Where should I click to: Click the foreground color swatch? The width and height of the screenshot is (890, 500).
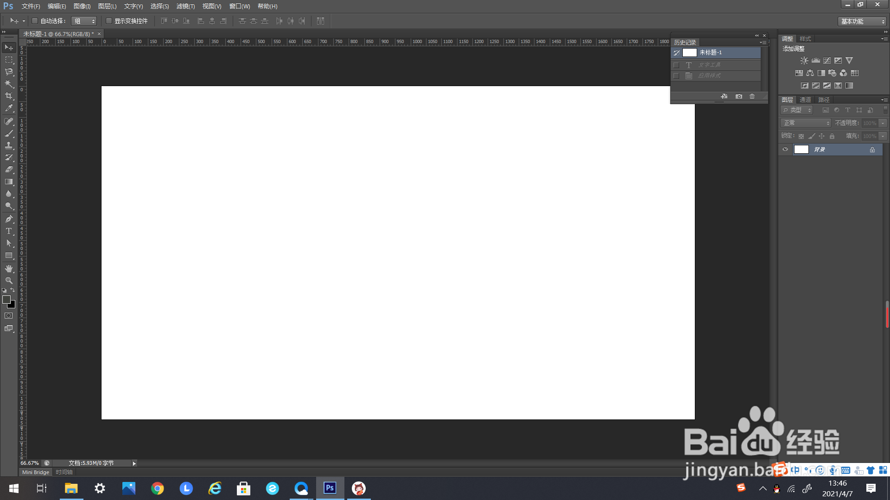point(6,300)
